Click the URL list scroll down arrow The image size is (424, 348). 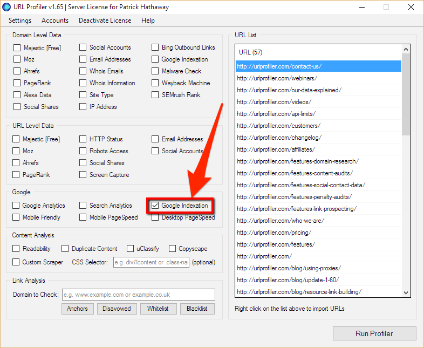point(406,292)
